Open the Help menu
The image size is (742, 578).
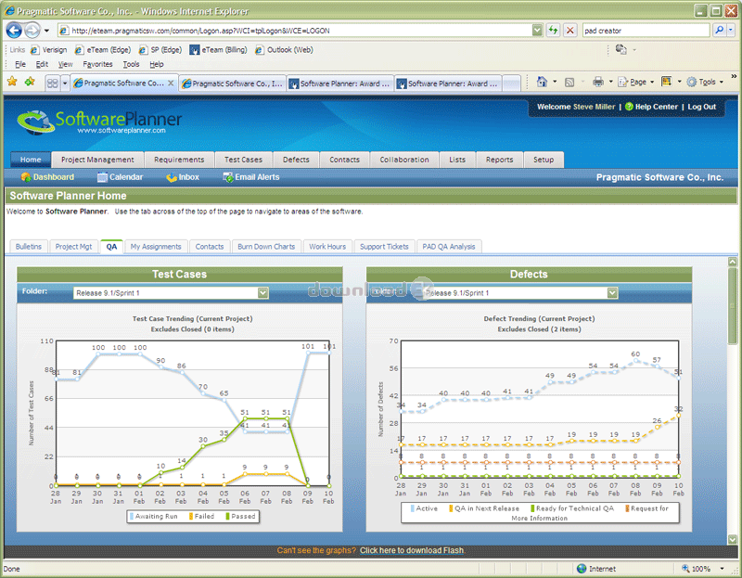pos(157,64)
